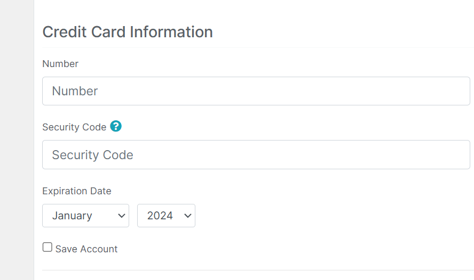The width and height of the screenshot is (474, 280).
Task: Select the January text in the month combo box
Action: (72, 216)
